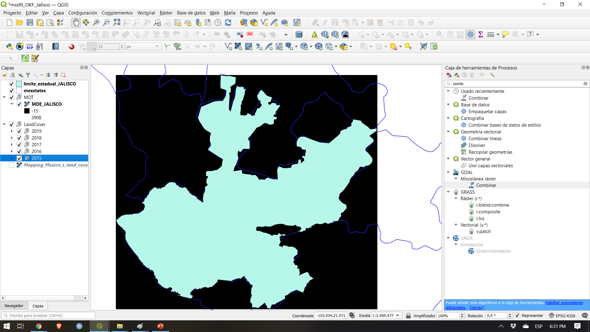Open the messages log bubble icon
The image size is (590, 332).
[x=585, y=315]
